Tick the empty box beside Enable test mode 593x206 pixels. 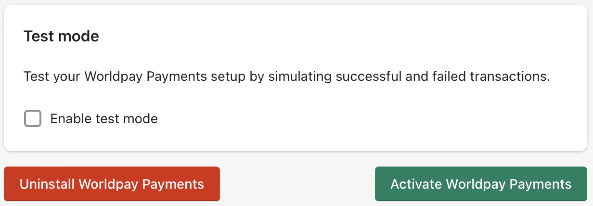(33, 118)
